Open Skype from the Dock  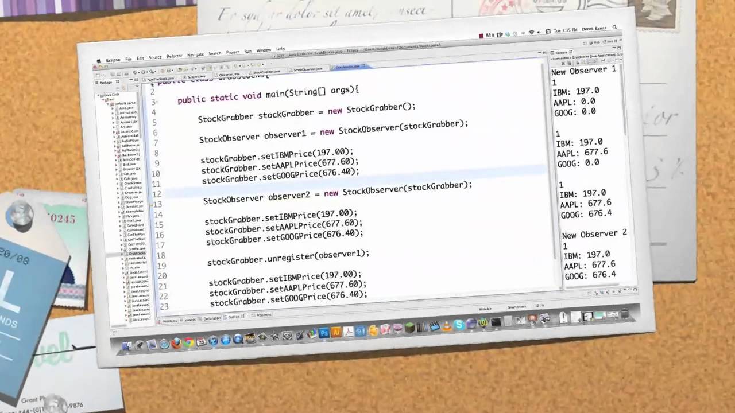pos(459,325)
